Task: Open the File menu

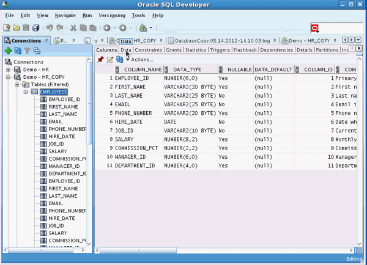Action: coord(9,15)
